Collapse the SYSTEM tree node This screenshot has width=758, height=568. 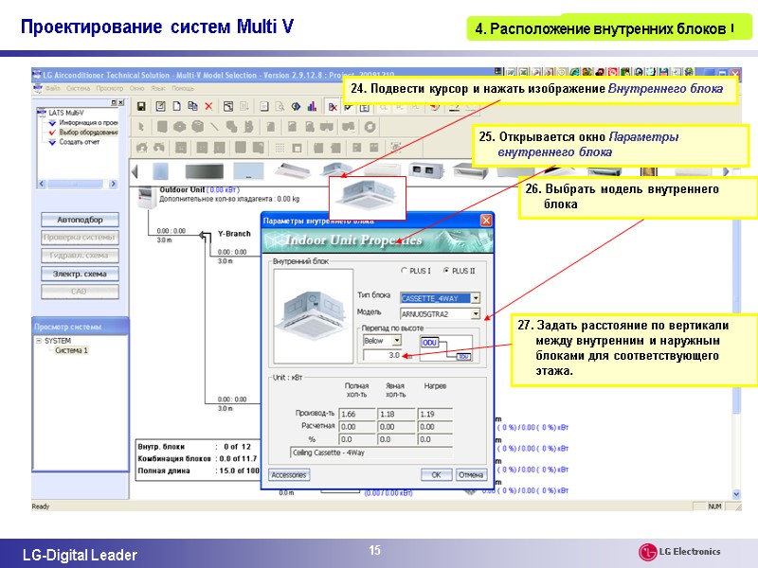pyautogui.click(x=39, y=341)
